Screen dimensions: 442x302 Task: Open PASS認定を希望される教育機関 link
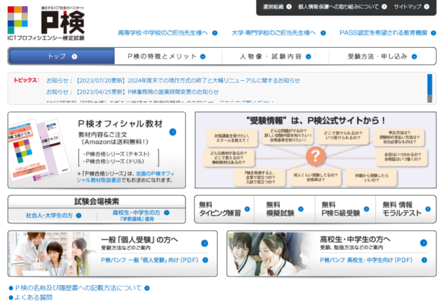[384, 33]
